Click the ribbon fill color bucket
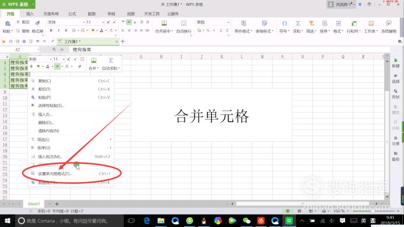This screenshot has height=227, width=404. pos(93,30)
